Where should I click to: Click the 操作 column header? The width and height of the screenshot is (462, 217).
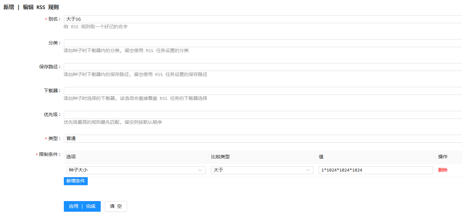pos(443,157)
